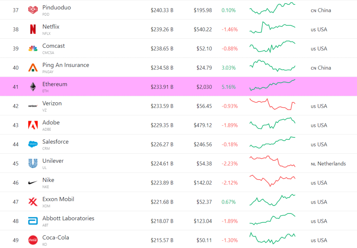Click Pinduoduo market cap $240.33 B
Screen dimensions: 357x248
point(162,10)
